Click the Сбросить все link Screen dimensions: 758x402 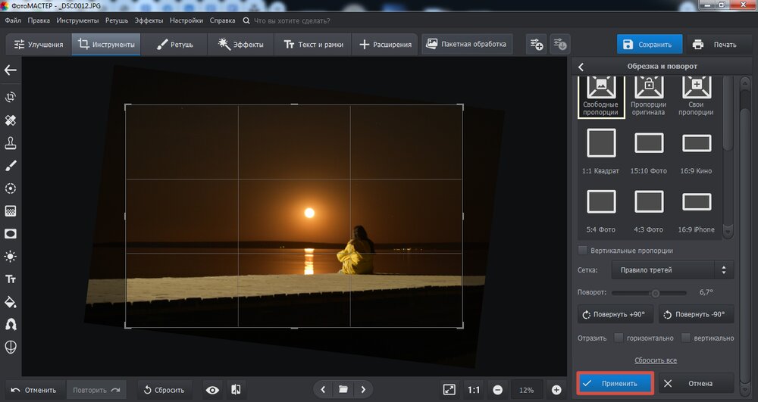tap(655, 360)
